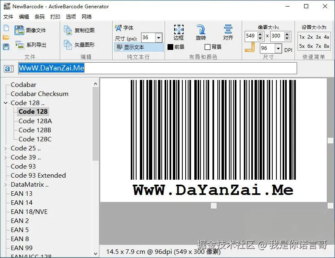
Task: Click the 对齐 alignment icon
Action: pyautogui.click(x=228, y=32)
